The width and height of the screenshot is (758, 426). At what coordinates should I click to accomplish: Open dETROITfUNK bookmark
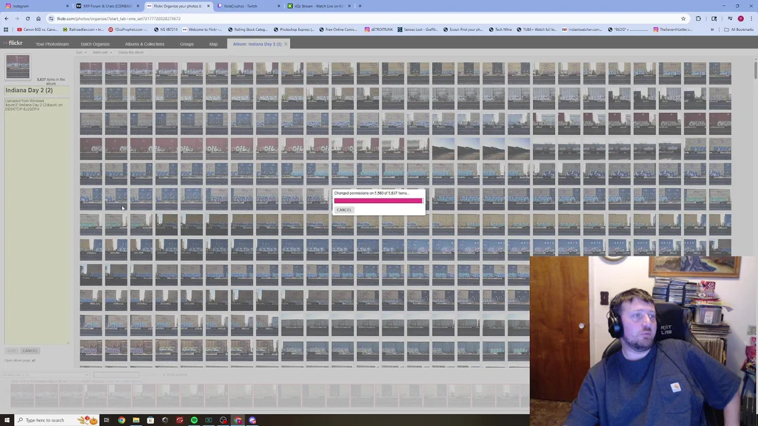[x=378, y=30]
